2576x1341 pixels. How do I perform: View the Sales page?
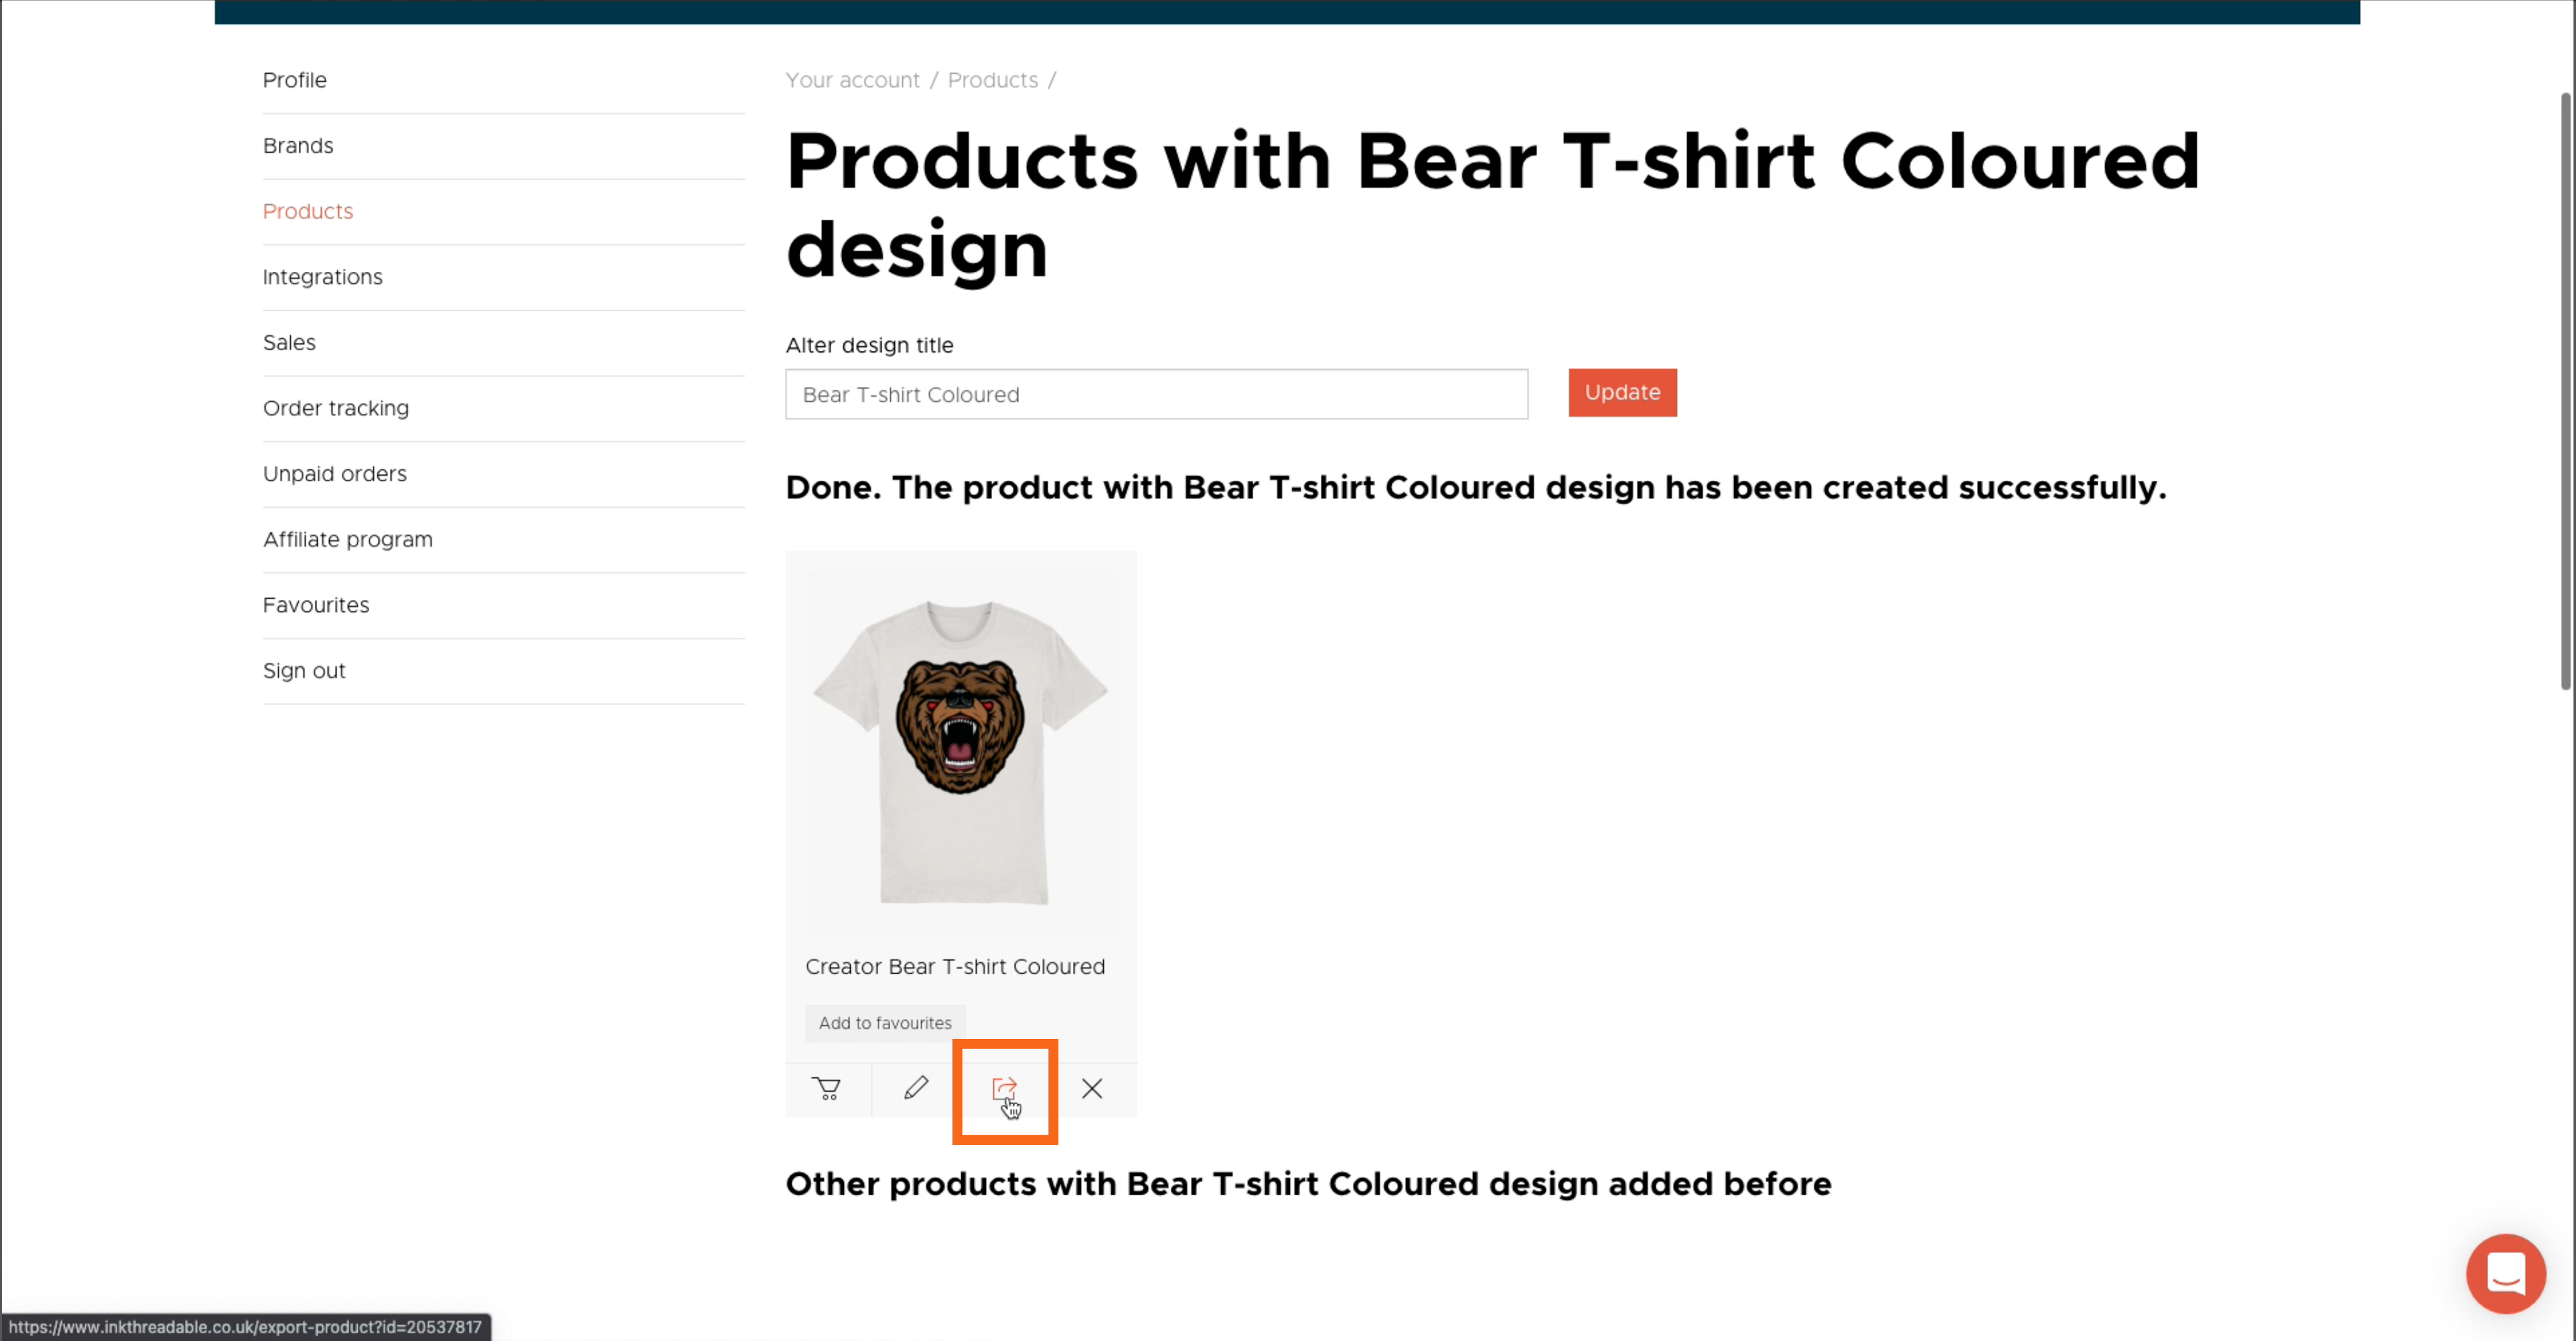click(289, 343)
